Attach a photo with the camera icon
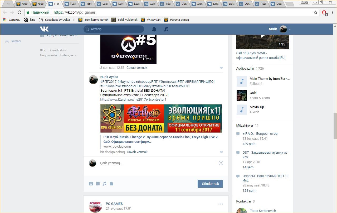Viewport: 337px width, 213px height. 91,184
